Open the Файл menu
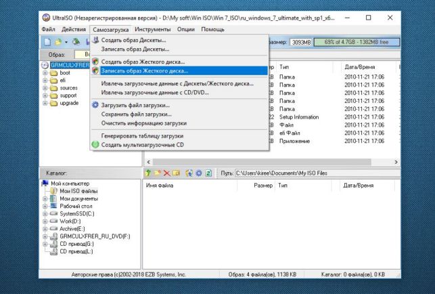 click(x=48, y=29)
